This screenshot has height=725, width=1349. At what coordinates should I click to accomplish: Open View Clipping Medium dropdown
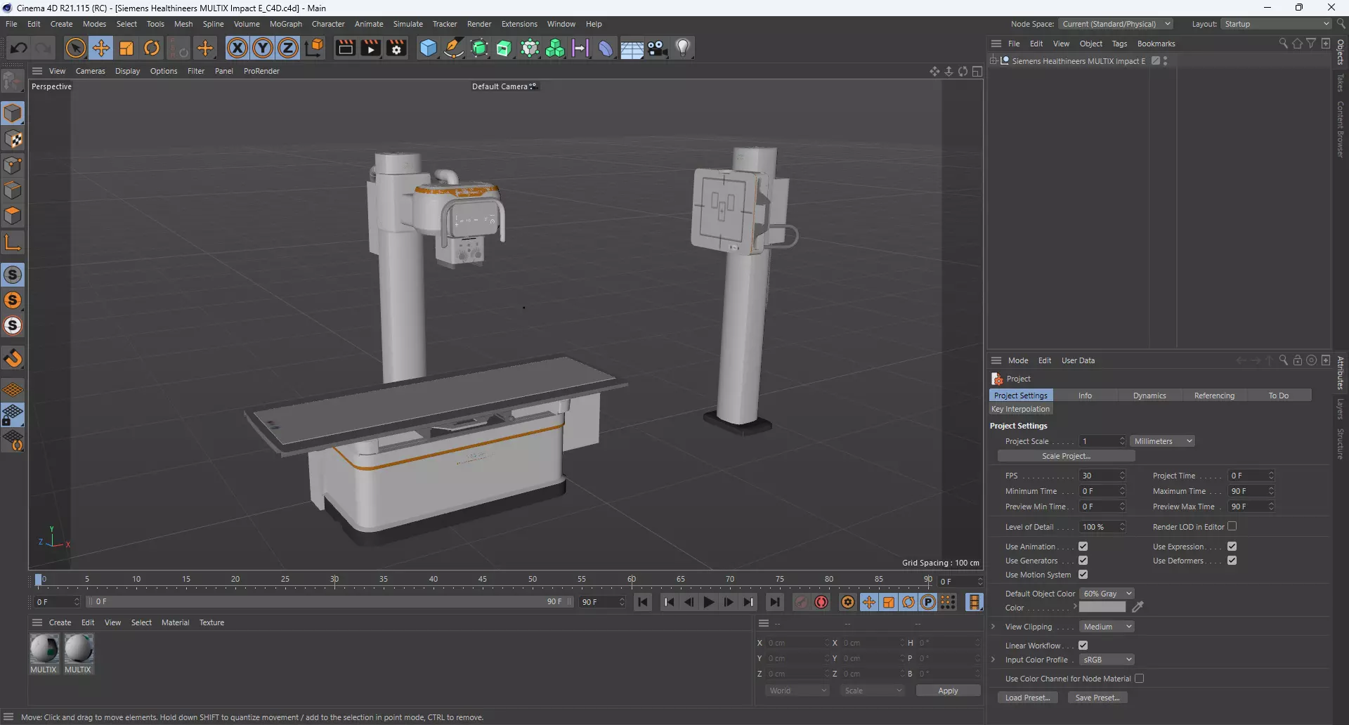[x=1107, y=627]
